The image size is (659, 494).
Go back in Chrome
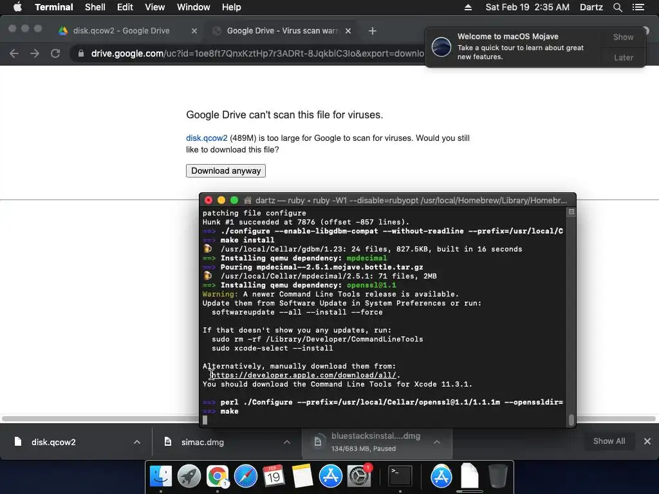coord(14,53)
